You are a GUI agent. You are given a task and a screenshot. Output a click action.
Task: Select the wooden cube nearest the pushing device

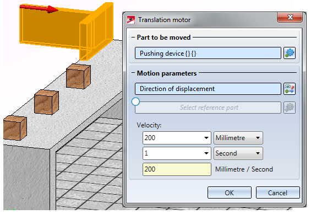(78, 76)
